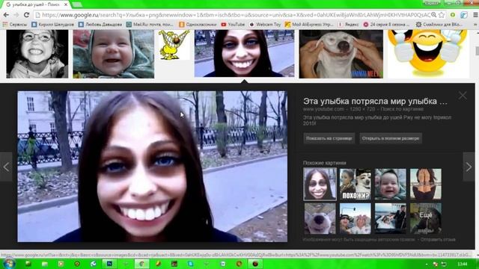Click the page vertical scrollbar thumb
The width and height of the screenshot is (479, 269).
tap(477, 51)
